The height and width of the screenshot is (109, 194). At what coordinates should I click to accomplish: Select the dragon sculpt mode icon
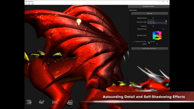(x=42, y=102)
